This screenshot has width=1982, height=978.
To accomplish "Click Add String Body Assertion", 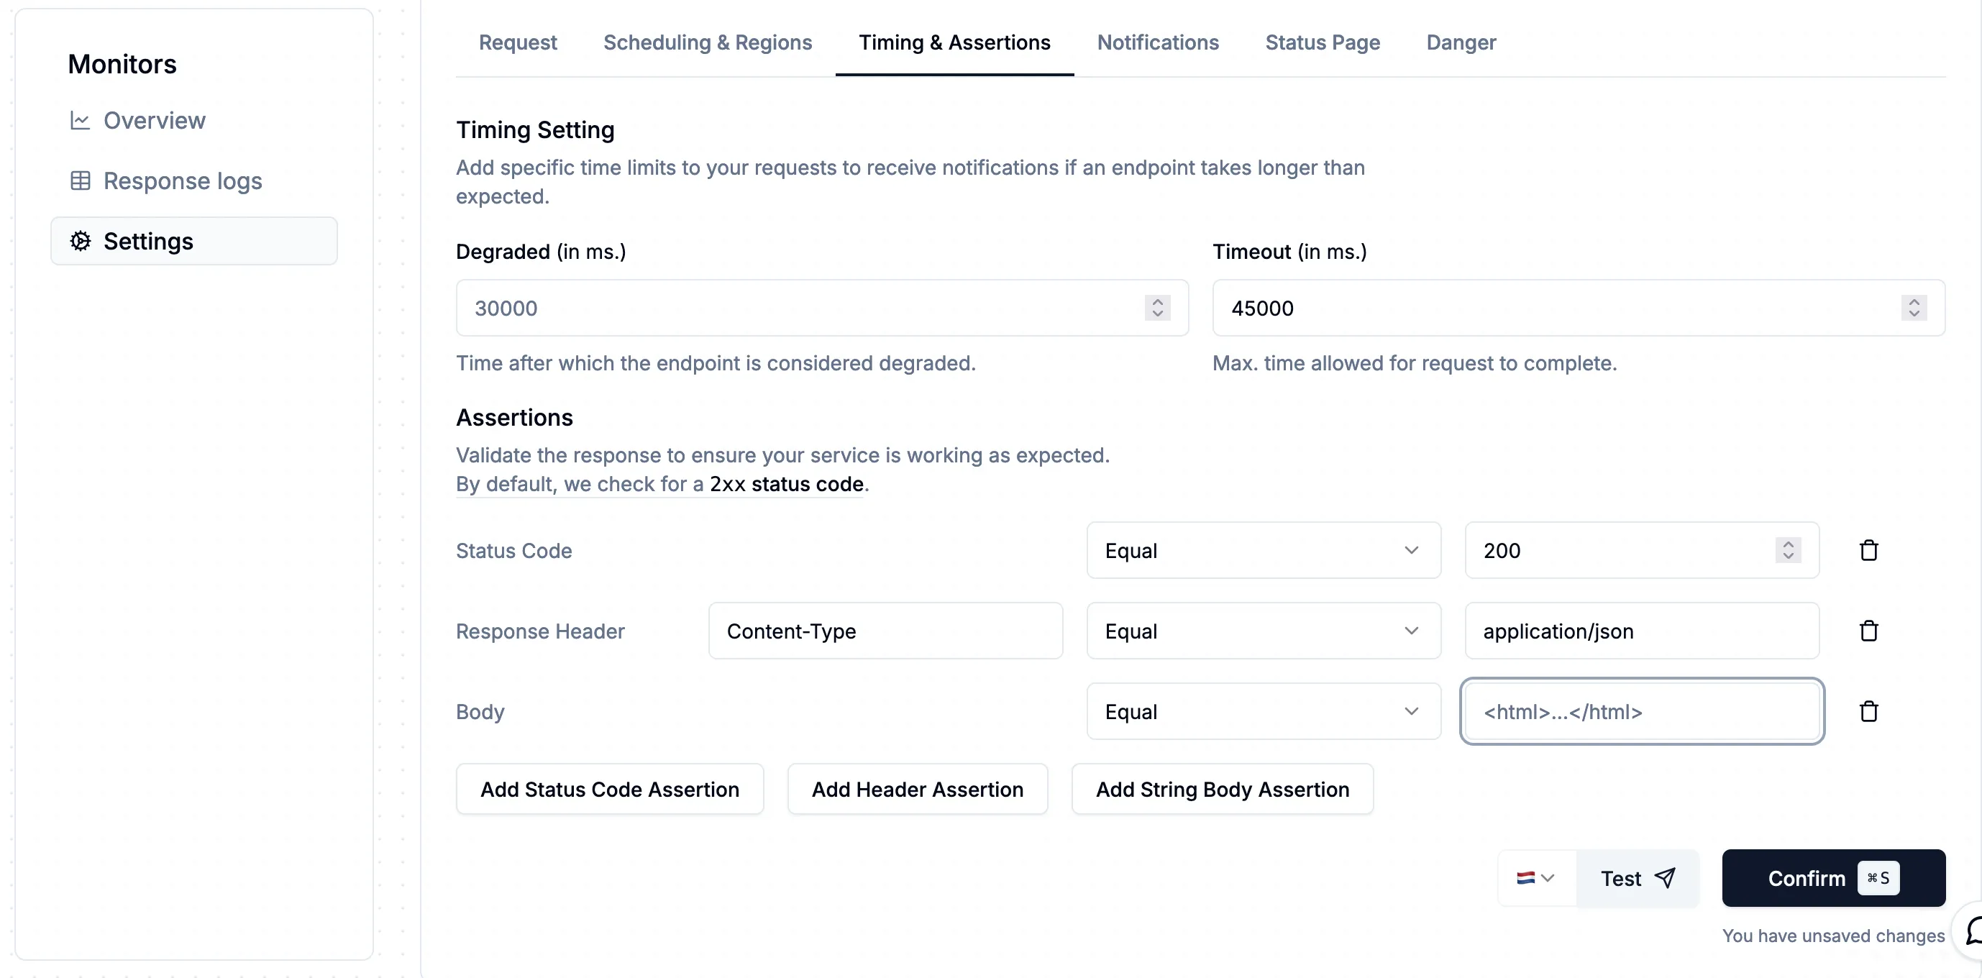I will (x=1222, y=789).
